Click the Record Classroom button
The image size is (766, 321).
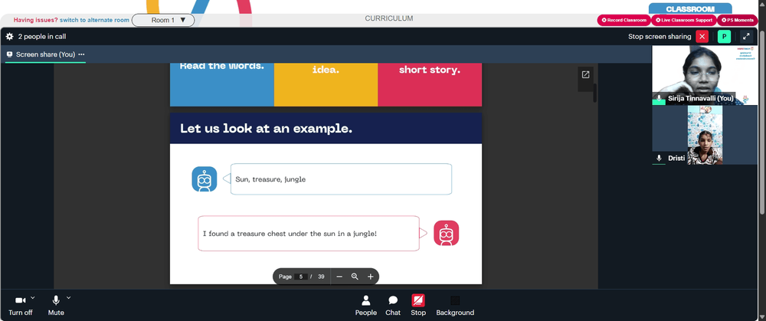pos(624,20)
